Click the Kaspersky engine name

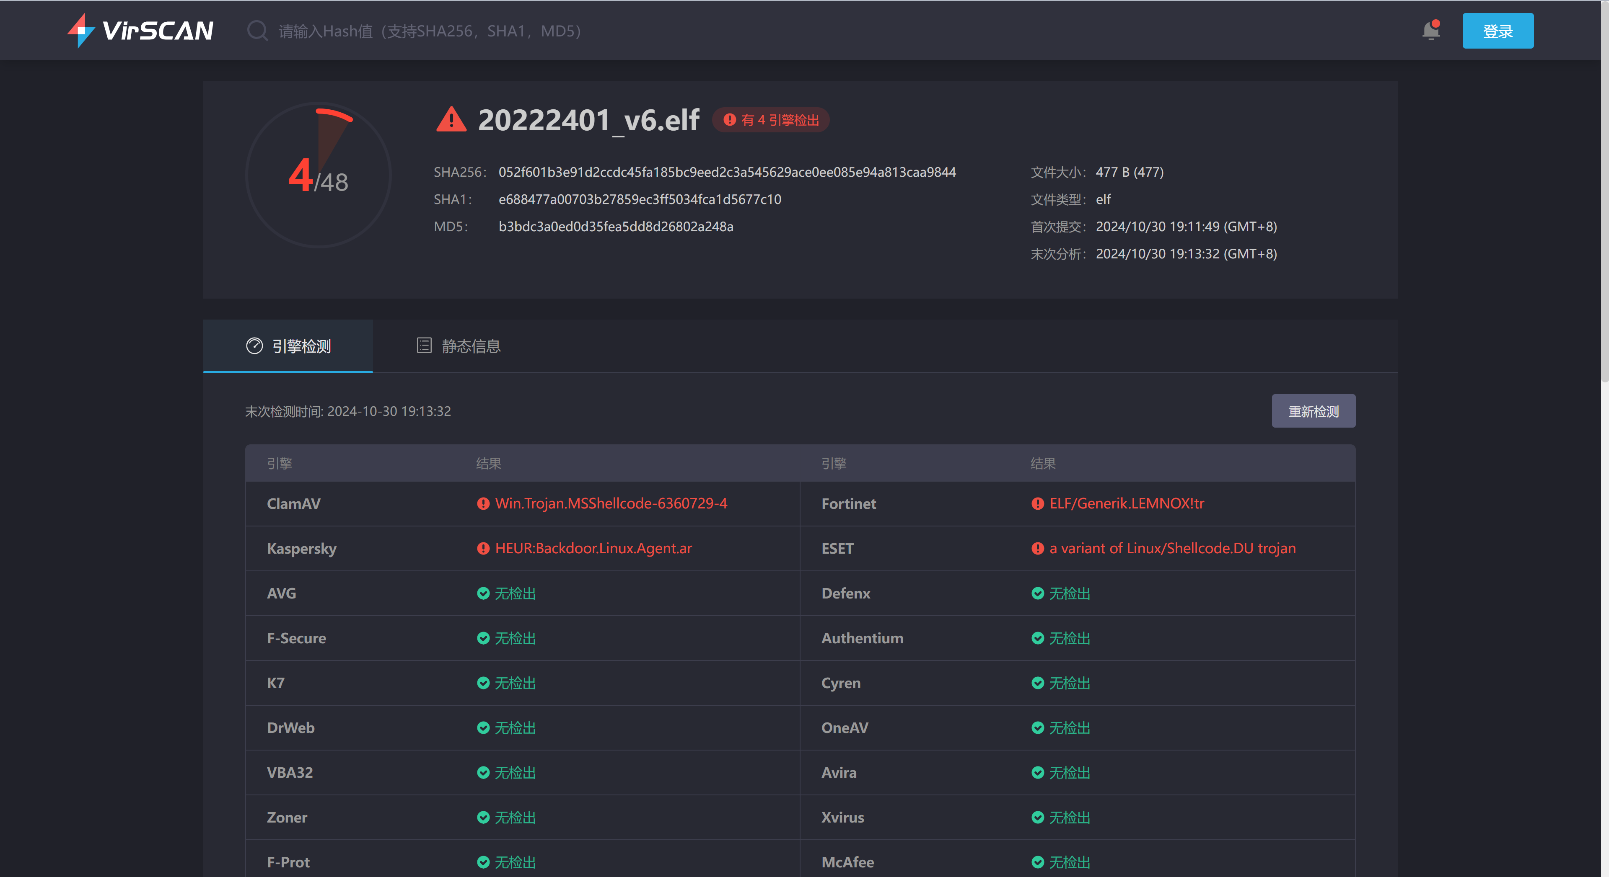point(302,549)
